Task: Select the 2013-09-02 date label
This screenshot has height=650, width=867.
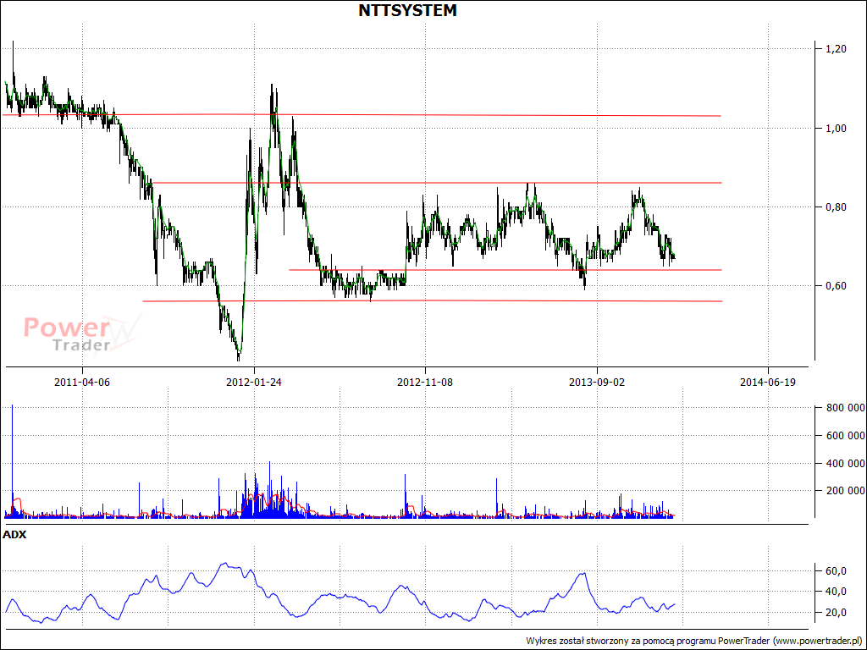Action: [597, 382]
